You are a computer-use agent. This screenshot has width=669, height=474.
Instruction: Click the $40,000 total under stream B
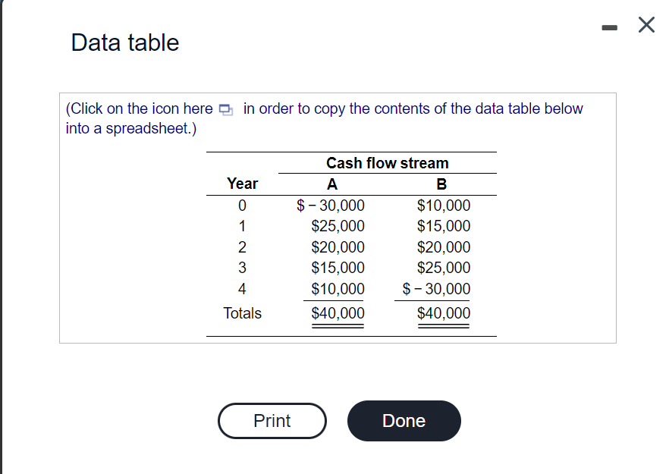click(443, 312)
